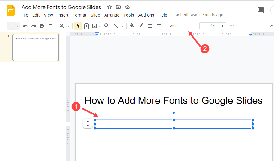Expand the line type dropdown arrow
Viewport: 274px width, 161px height.
pos(122,26)
